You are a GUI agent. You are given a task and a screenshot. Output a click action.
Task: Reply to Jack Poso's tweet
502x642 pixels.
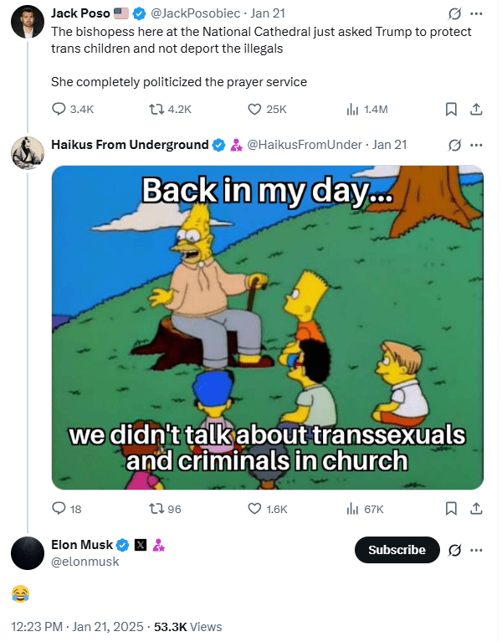click(59, 109)
